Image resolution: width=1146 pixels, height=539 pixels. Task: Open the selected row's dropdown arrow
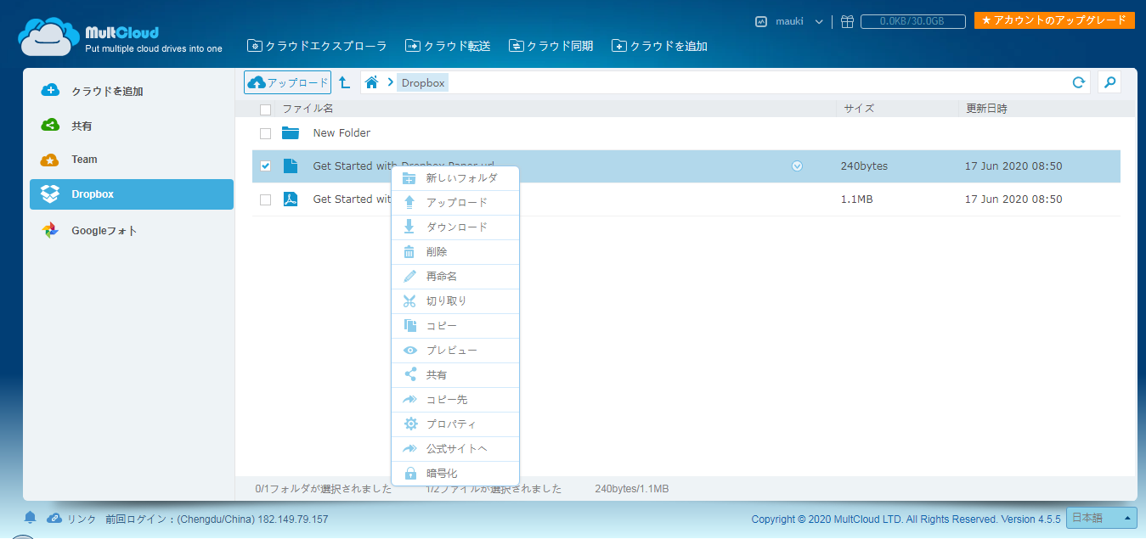point(797,166)
